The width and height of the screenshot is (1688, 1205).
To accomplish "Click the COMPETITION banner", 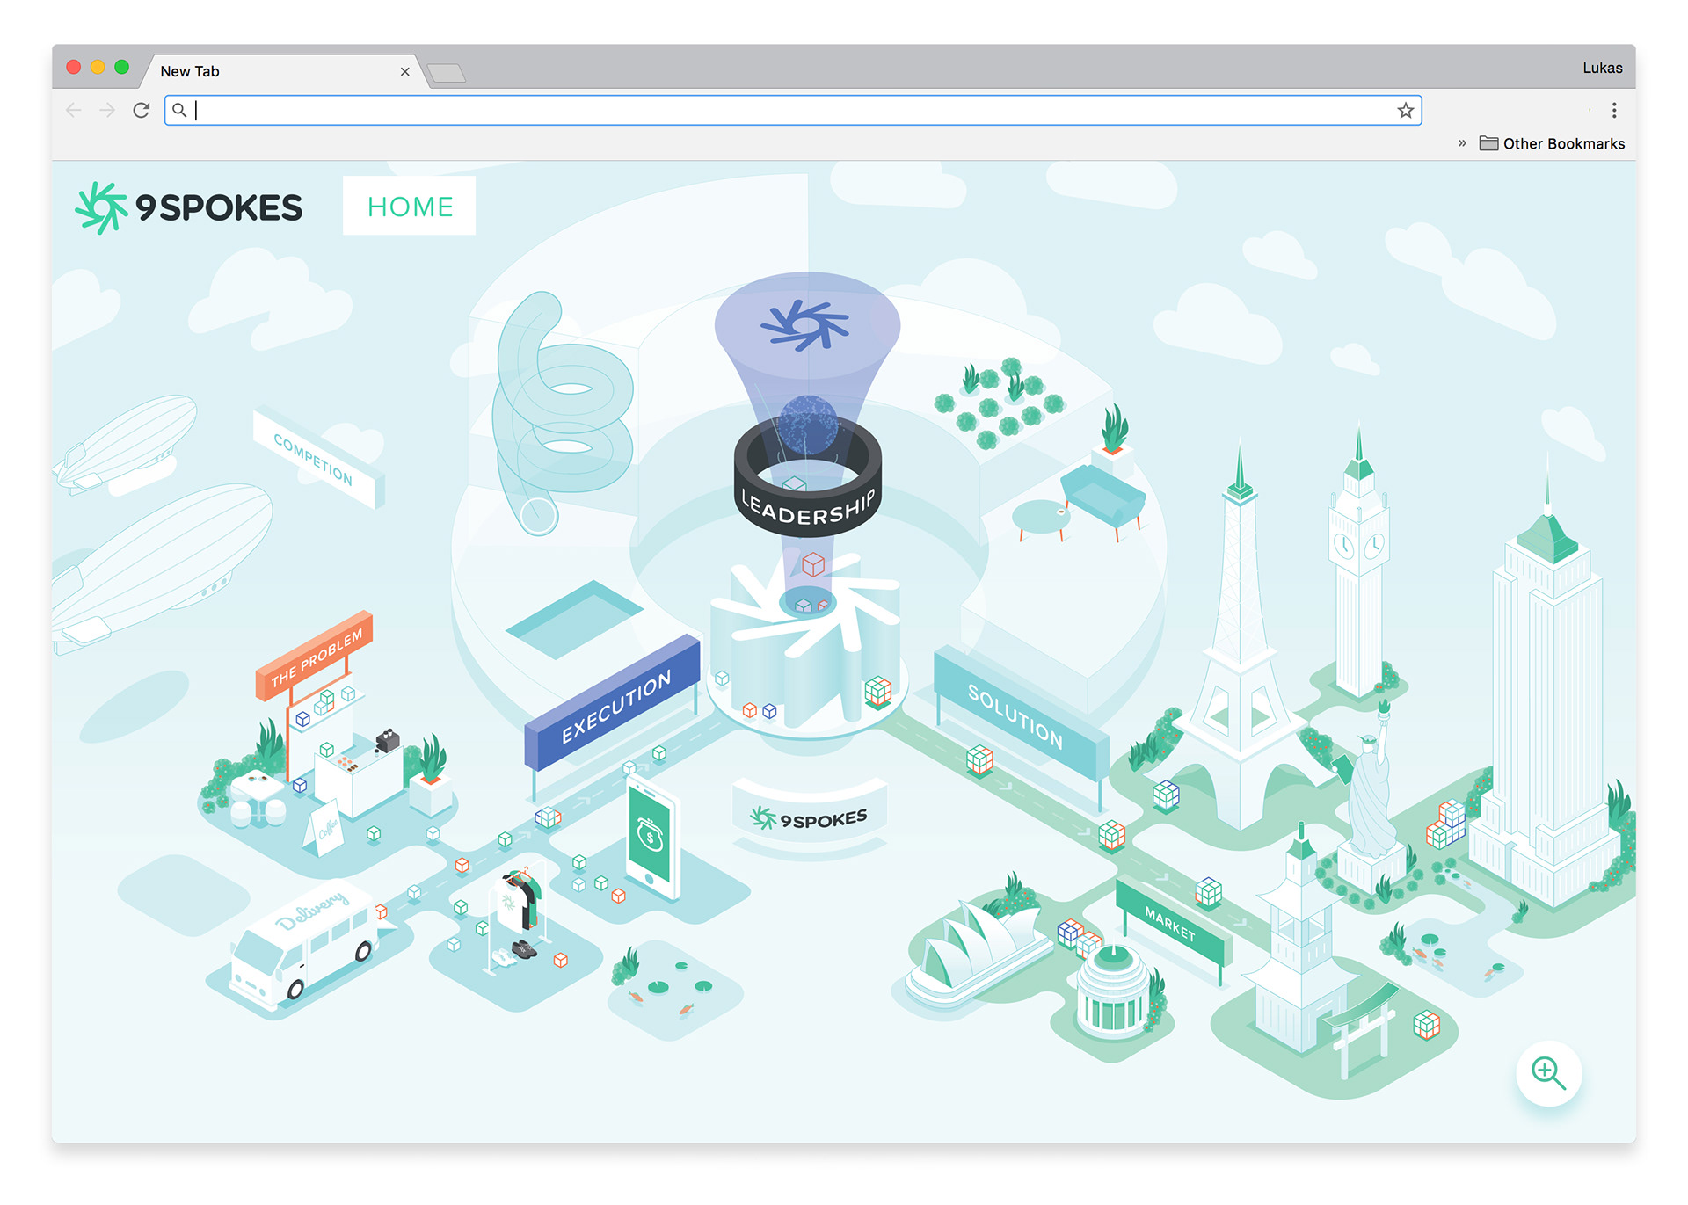I will point(314,460).
